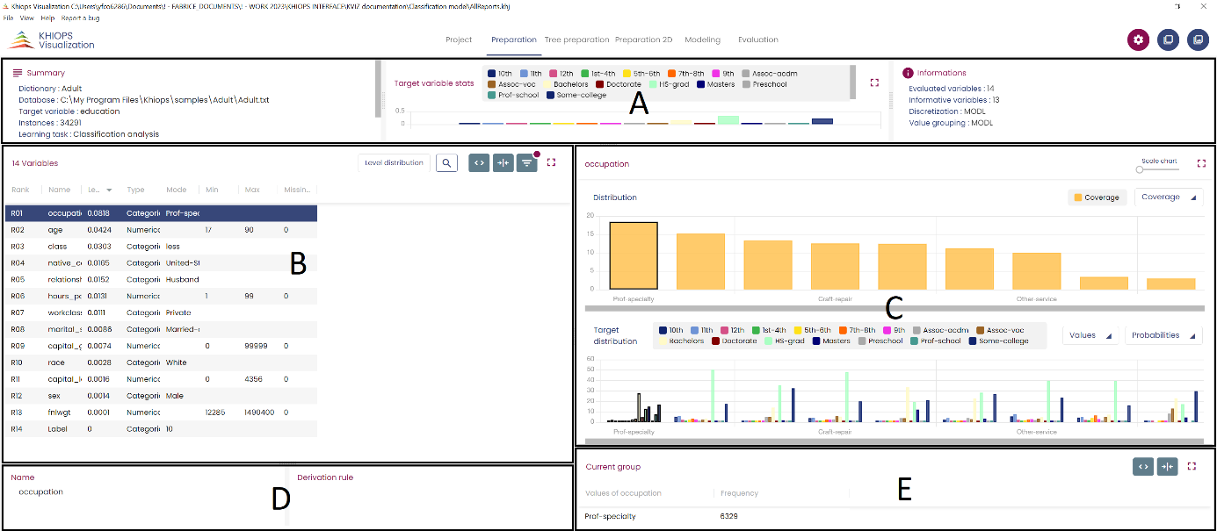Maximize the variables panel to fullscreen
Viewport: 1217px width, 531px height.
[x=552, y=162]
